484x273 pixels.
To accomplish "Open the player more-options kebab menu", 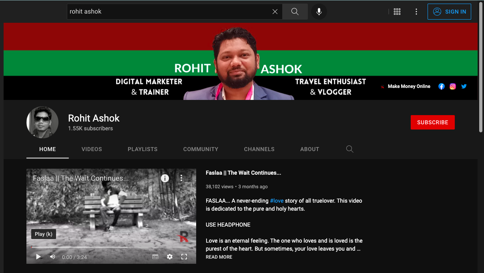I will [181, 178].
